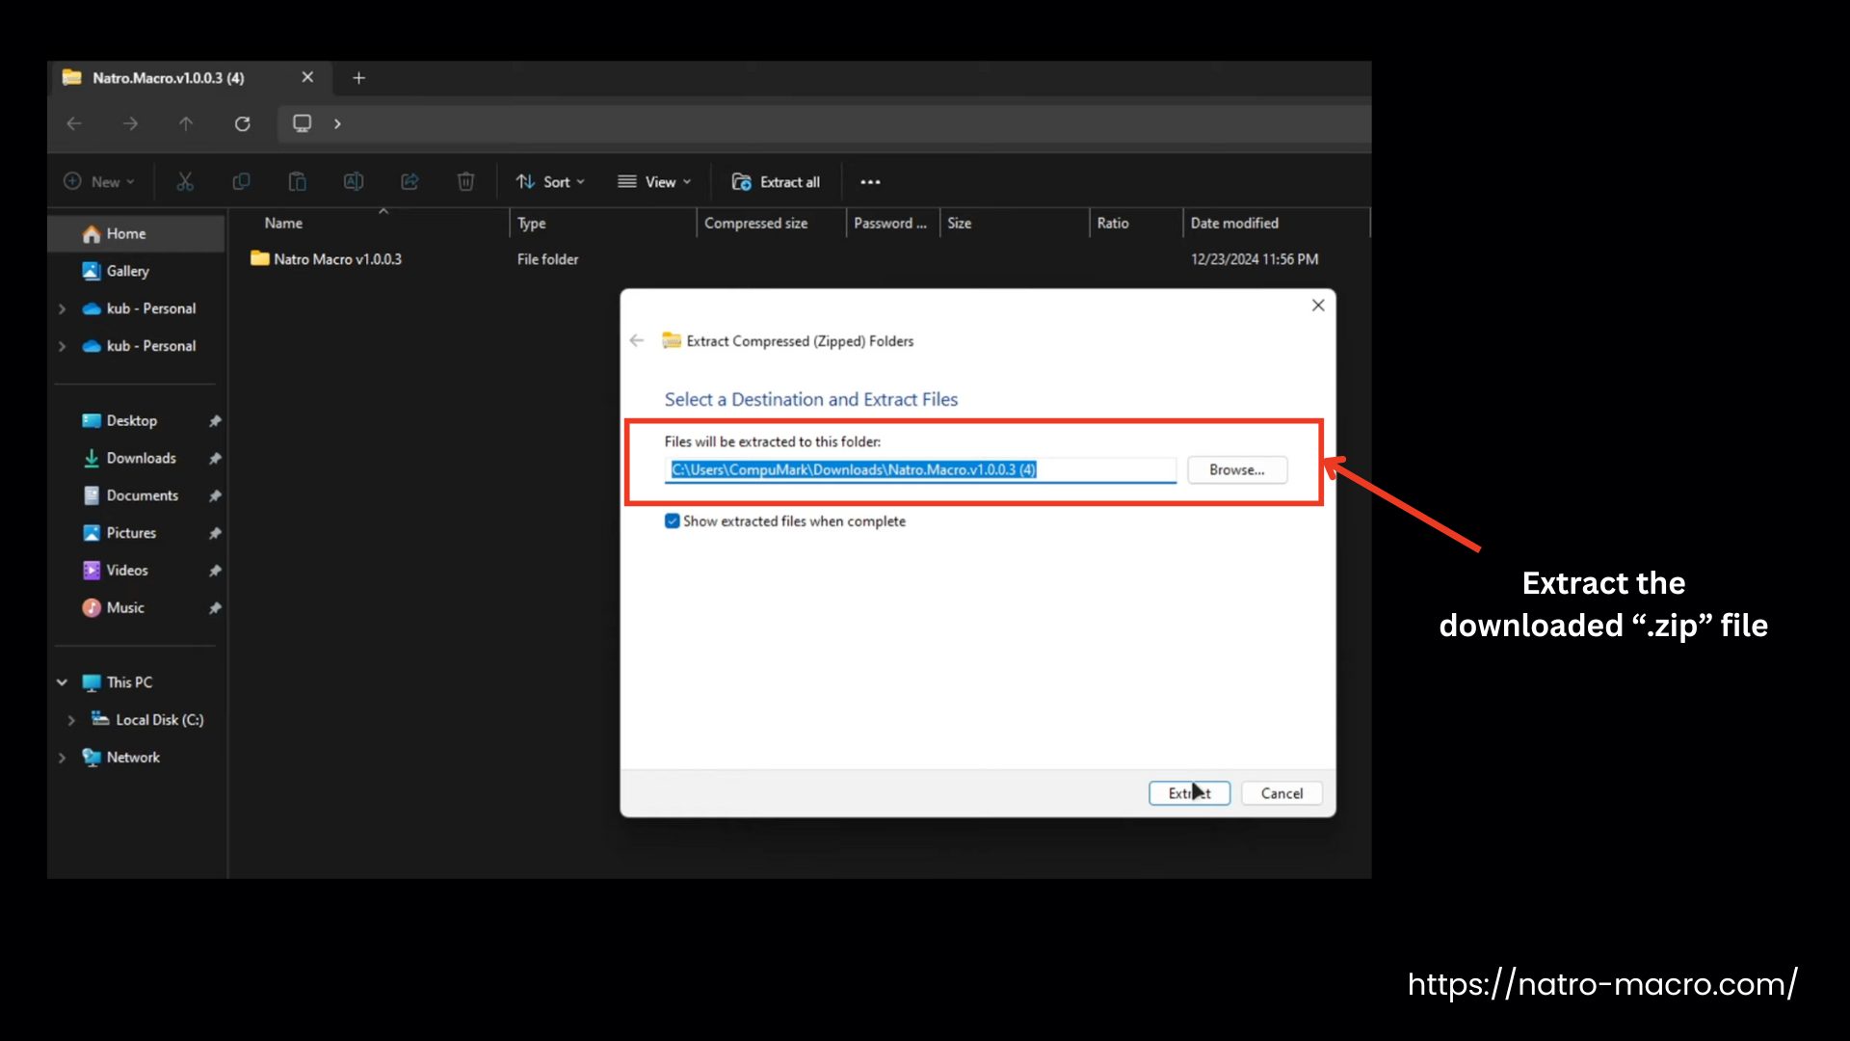Select the Cut icon in the toolbar
This screenshot has height=1041, width=1850.
(185, 181)
